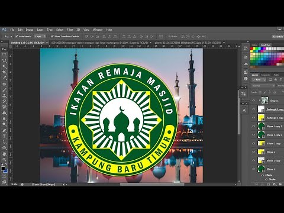Select the Horizontal Type tool

(x=4, y=136)
